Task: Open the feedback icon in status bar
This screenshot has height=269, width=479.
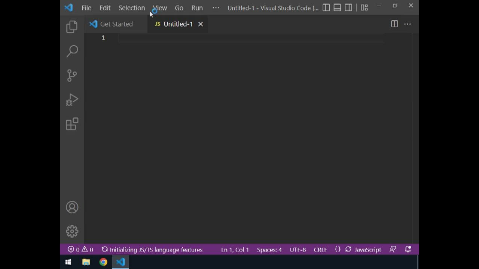Action: click(393, 250)
